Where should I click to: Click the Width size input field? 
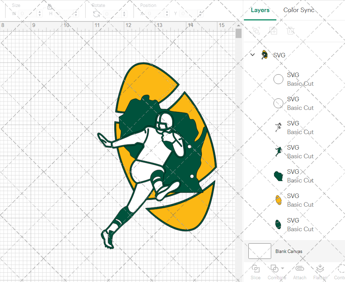[x=28, y=14]
